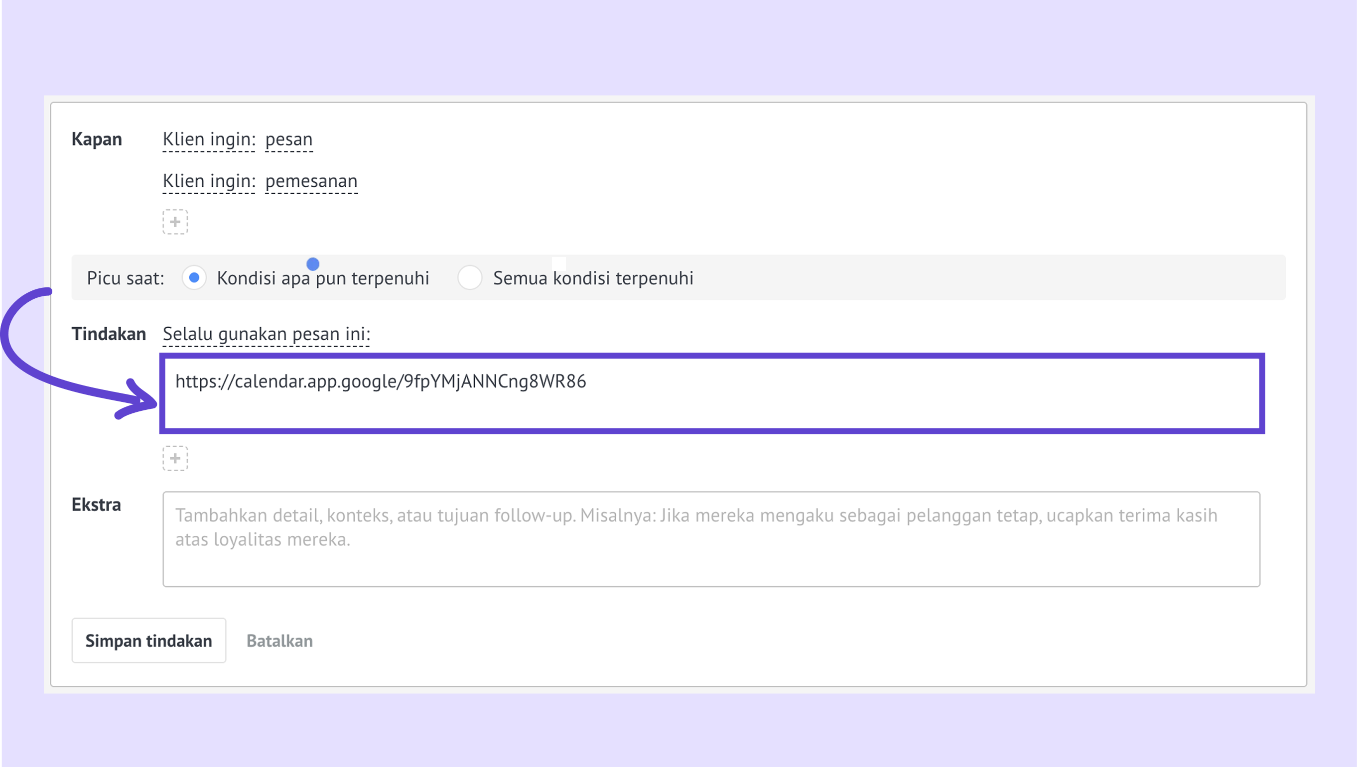Click the 'Kondisi apa pun terpenuhi' label text

click(x=322, y=278)
